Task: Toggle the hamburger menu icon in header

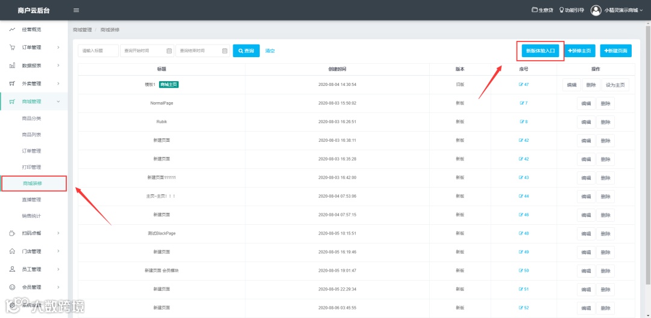Action: click(76, 10)
